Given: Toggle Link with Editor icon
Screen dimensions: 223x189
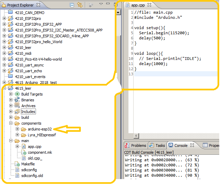Looking at the screenshot, I should click(80, 5).
